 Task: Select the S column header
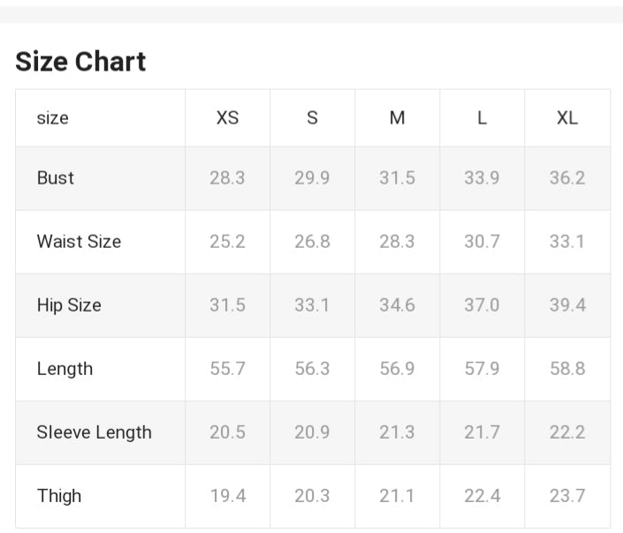pos(312,118)
